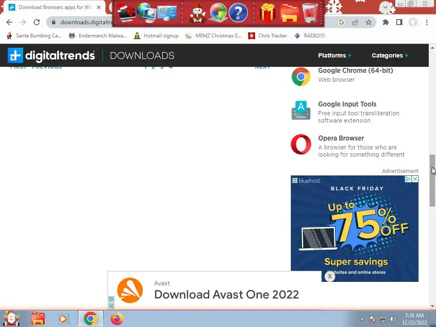The image size is (436, 327).
Task: Click the red folder dock icon
Action: [290, 13]
